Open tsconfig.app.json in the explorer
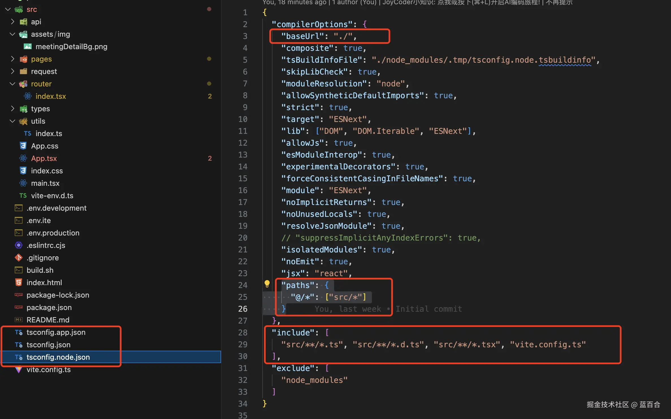Screen dimensions: 671x419 (56, 332)
